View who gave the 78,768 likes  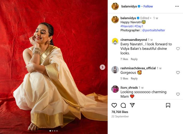pyautogui.click(x=120, y=112)
